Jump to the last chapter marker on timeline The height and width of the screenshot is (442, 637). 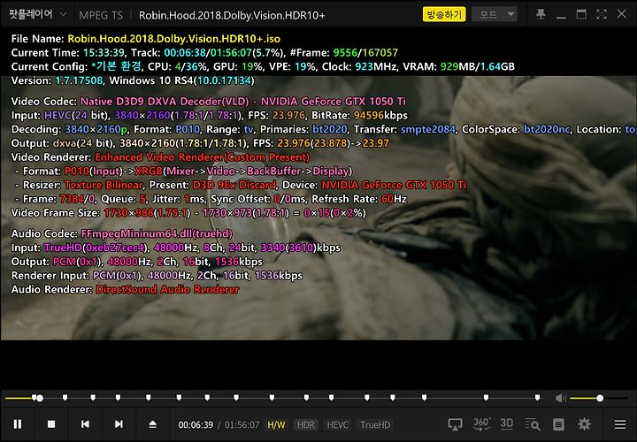(538, 397)
